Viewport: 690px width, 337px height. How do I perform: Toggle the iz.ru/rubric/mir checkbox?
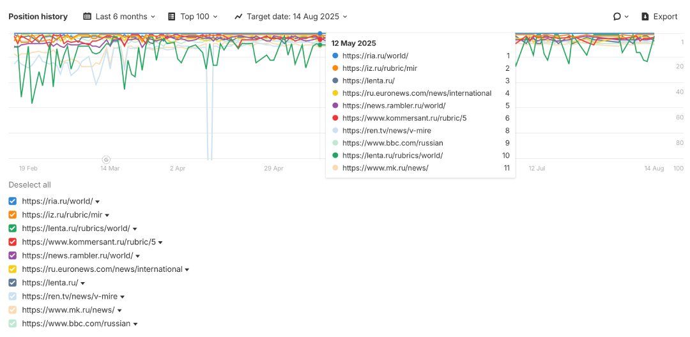pyautogui.click(x=13, y=215)
